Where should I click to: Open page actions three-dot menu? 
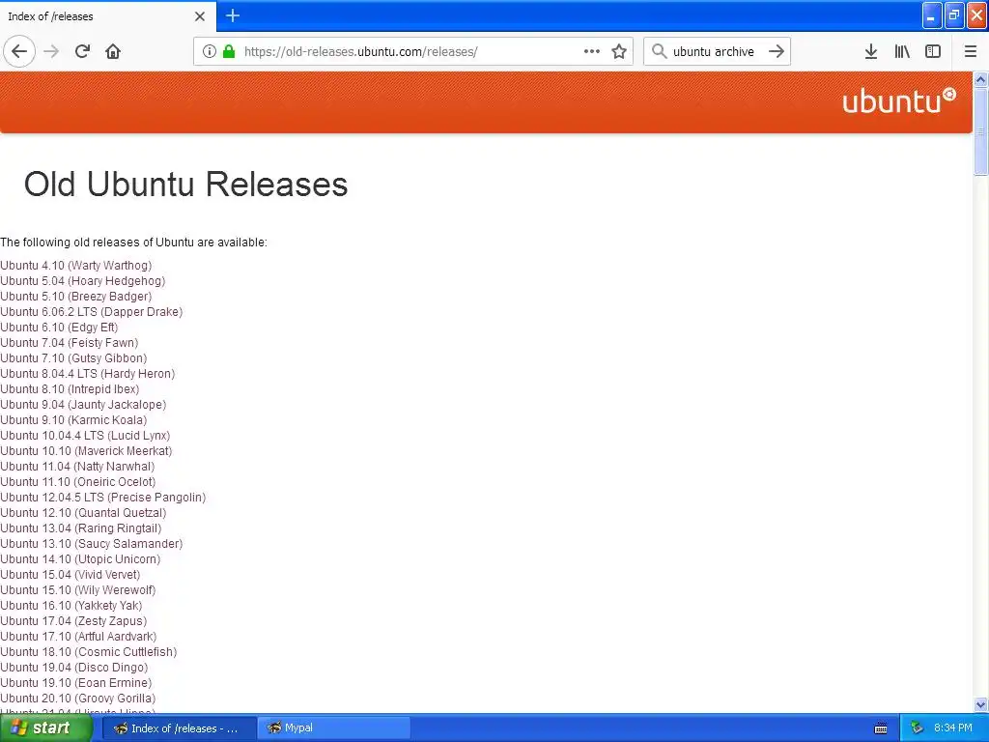592,51
